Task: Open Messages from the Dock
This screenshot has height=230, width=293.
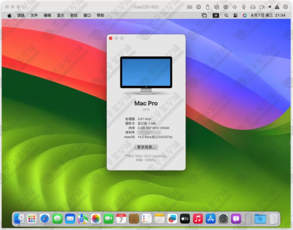Action: pyautogui.click(x=58, y=219)
